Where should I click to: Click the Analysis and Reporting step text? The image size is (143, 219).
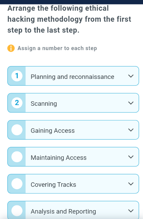63,212
